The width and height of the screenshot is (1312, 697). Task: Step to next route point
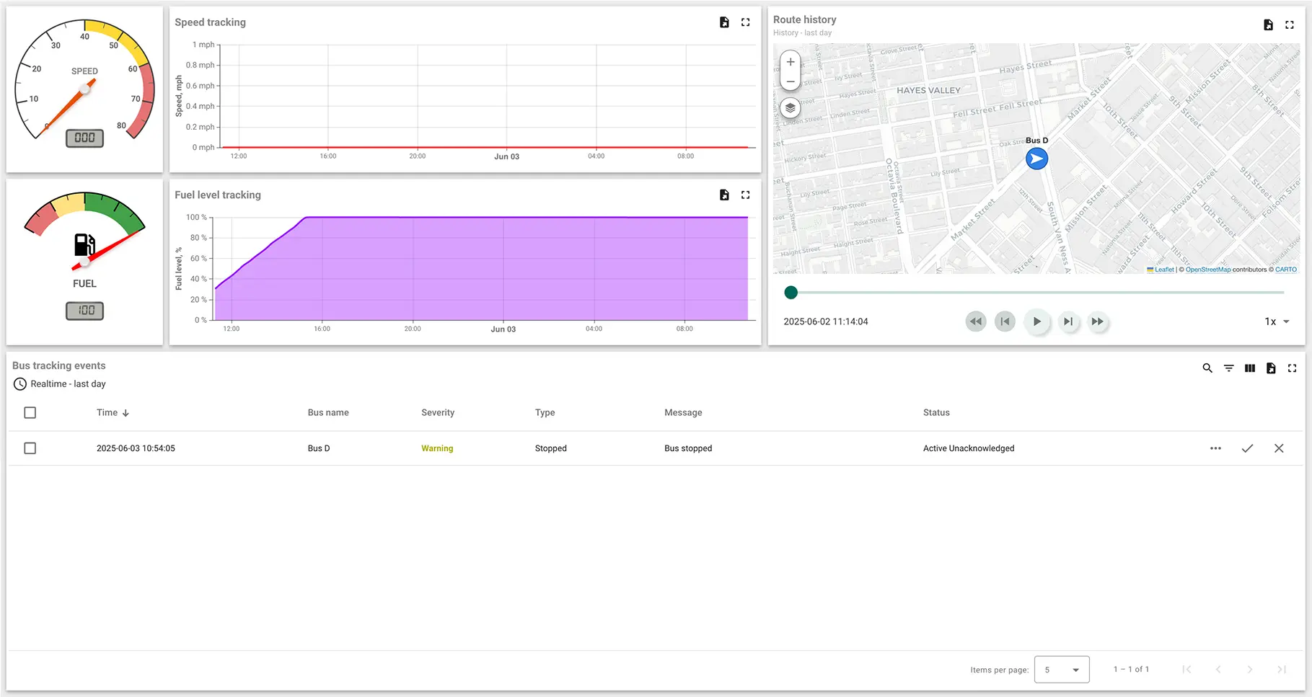[1068, 321]
